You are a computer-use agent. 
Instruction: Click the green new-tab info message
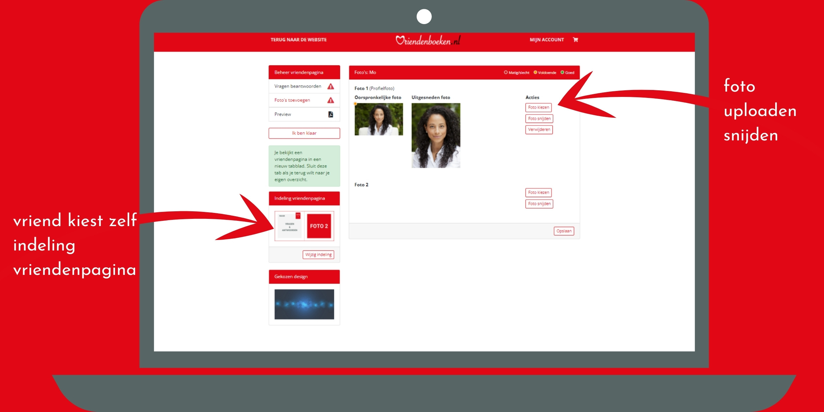coord(304,166)
